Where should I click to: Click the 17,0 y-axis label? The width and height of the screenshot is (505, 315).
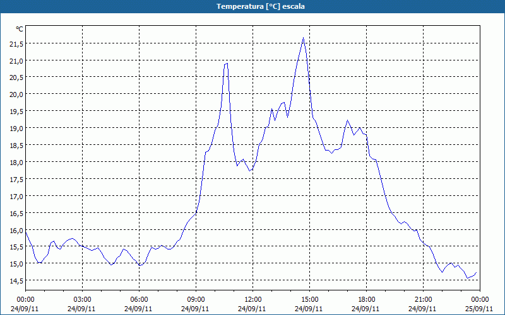[x=16, y=197]
